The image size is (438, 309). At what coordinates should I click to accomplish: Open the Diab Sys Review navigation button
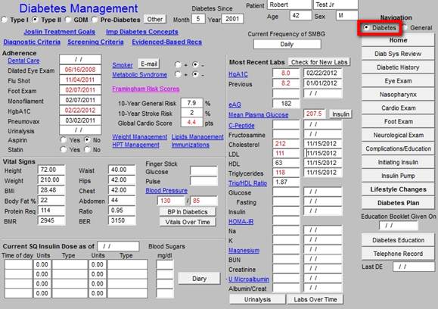click(x=398, y=54)
